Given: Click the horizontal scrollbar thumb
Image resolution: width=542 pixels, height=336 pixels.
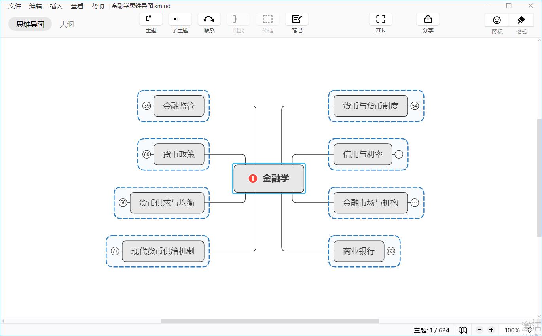Looking at the screenshot, I should [270, 321].
